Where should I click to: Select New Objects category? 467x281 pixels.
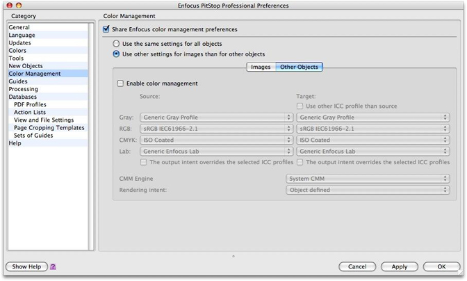(48, 66)
